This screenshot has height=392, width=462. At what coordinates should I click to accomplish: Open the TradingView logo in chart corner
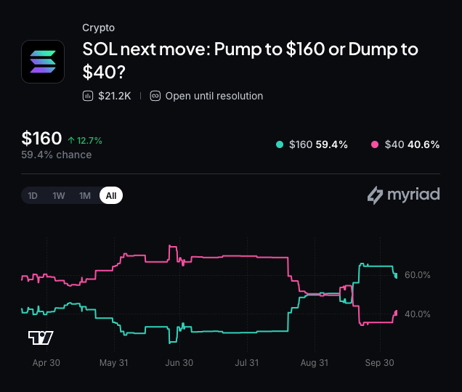click(41, 338)
